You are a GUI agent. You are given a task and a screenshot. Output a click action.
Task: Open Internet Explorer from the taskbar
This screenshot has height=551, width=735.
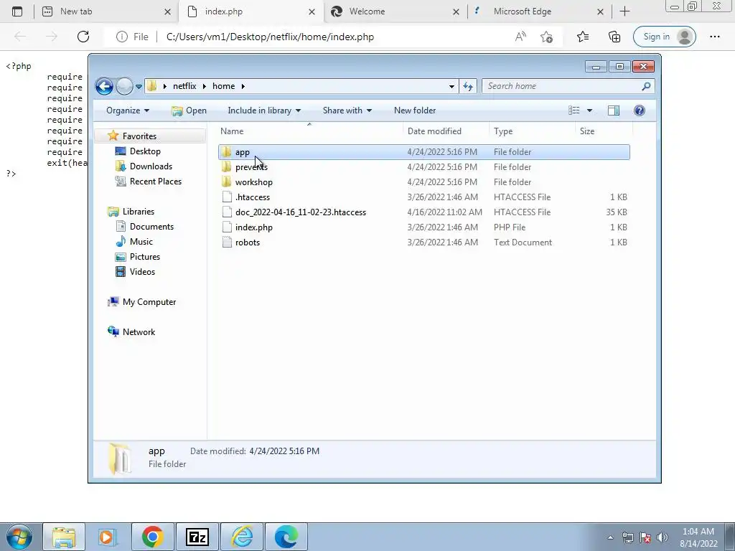point(243,537)
